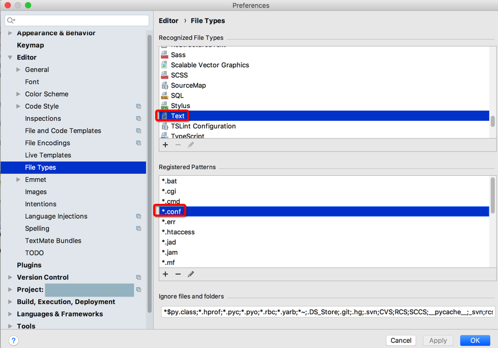
Task: Click the copy icon beside Code Style
Action: [x=138, y=106]
